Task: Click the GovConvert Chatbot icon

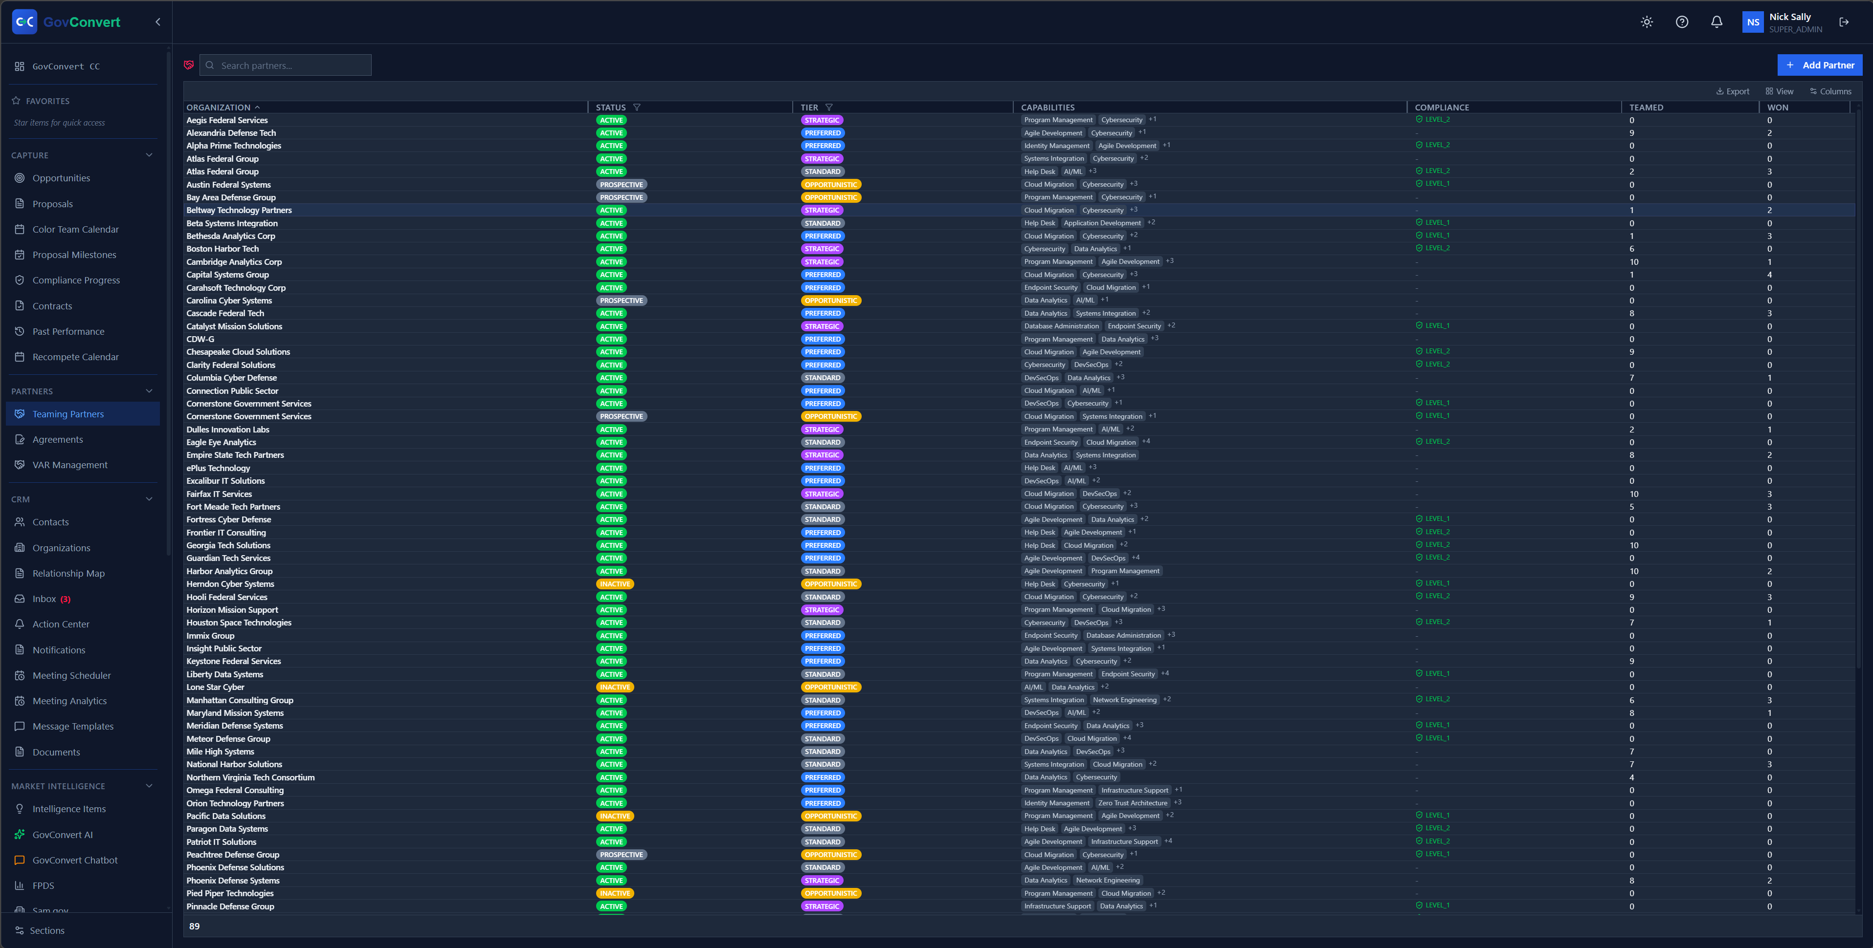Action: 20,860
